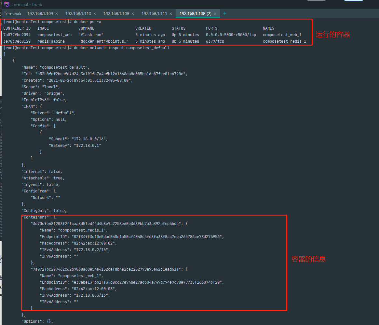Viewport: 379px width, 325px height.
Task: Click the PhpStorm application icon
Action: [x=7, y=4]
